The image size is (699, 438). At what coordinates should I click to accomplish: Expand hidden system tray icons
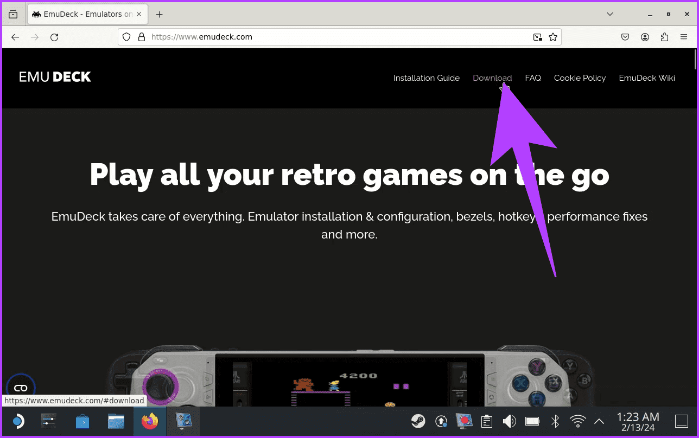[x=599, y=421]
